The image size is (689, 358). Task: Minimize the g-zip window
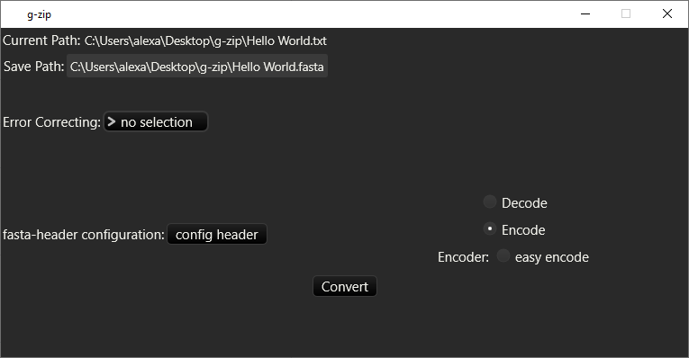(585, 14)
